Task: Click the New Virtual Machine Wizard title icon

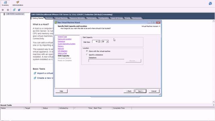Action: (x=56, y=23)
